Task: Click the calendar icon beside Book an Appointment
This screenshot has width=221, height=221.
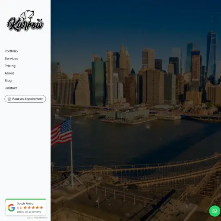Action: [x=9, y=99]
